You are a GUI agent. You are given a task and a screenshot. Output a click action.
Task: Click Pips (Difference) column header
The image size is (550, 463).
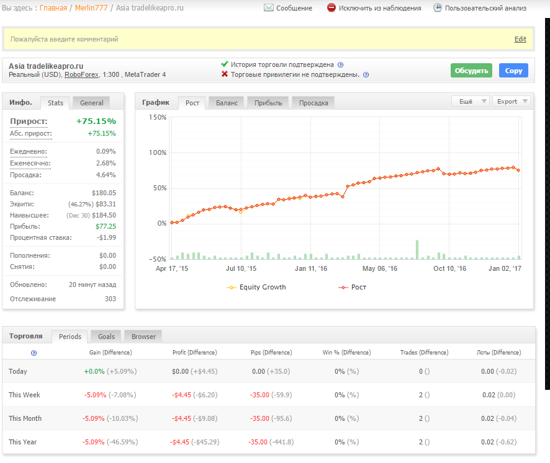[x=271, y=352]
